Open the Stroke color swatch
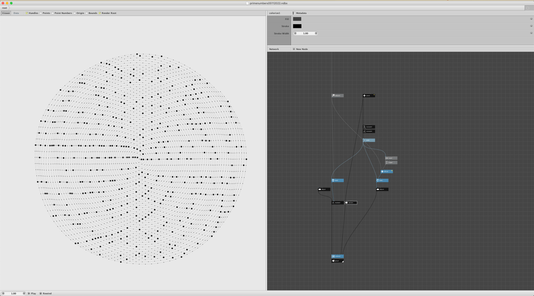The height and width of the screenshot is (296, 534). 297,26
